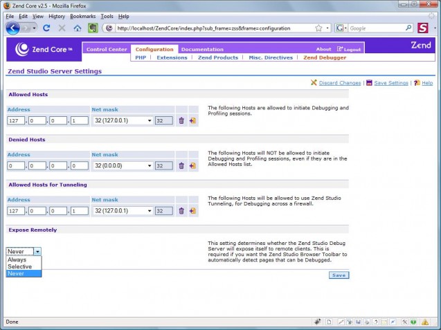This screenshot has height=330, width=441.
Task: Click the Google search box
Action: tap(377, 28)
